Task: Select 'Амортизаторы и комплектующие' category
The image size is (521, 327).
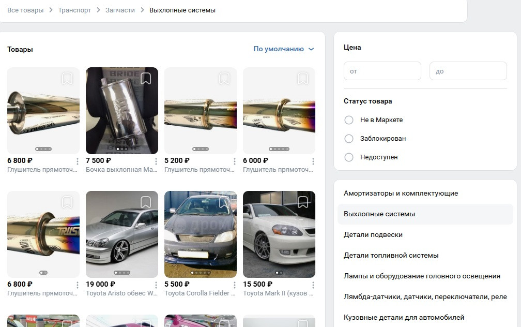Action: coord(425,194)
